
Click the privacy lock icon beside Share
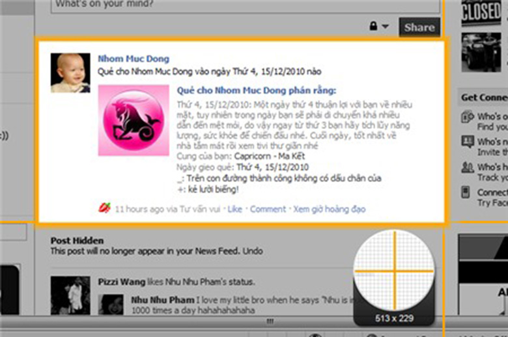tap(374, 27)
